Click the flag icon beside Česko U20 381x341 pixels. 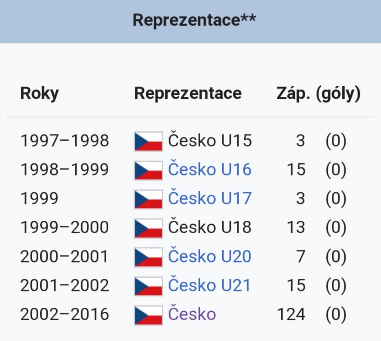point(148,257)
